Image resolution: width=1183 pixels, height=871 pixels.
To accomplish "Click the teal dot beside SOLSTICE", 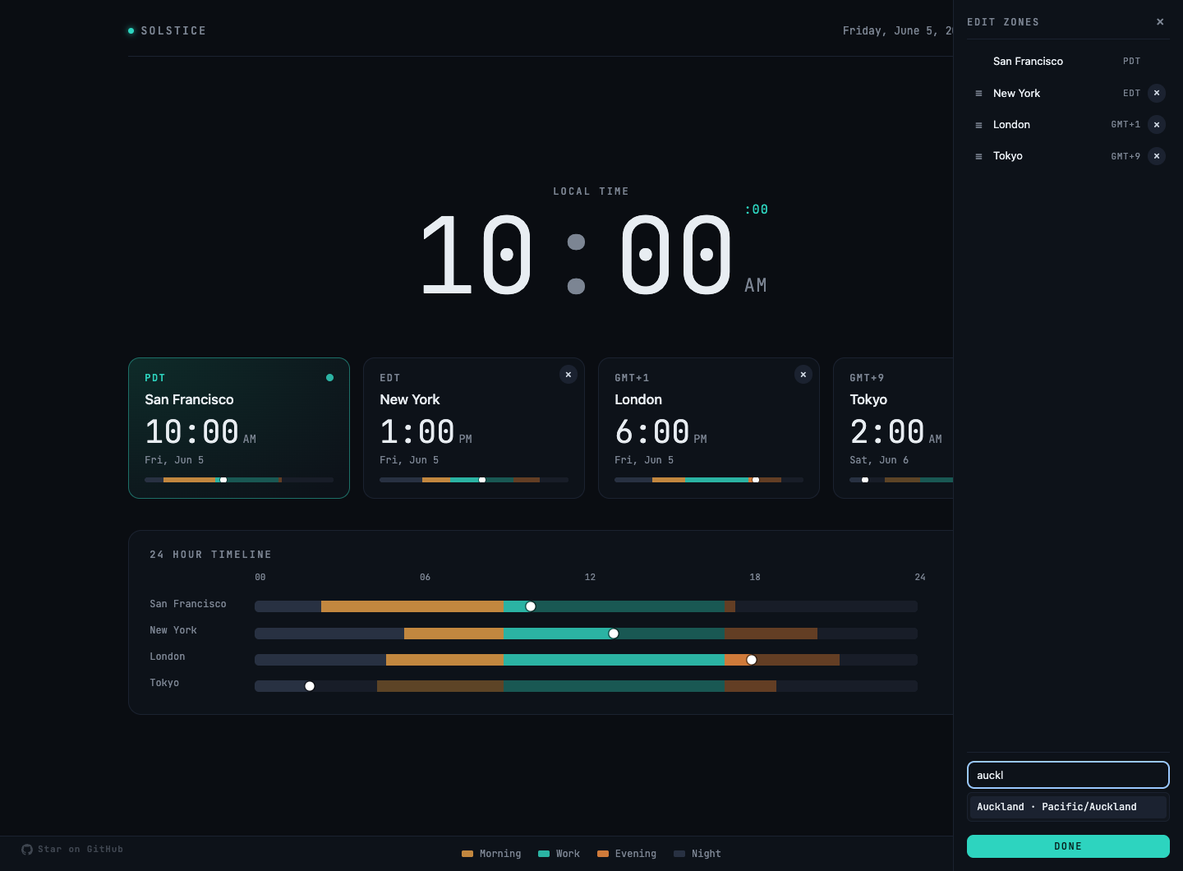I will [x=131, y=30].
